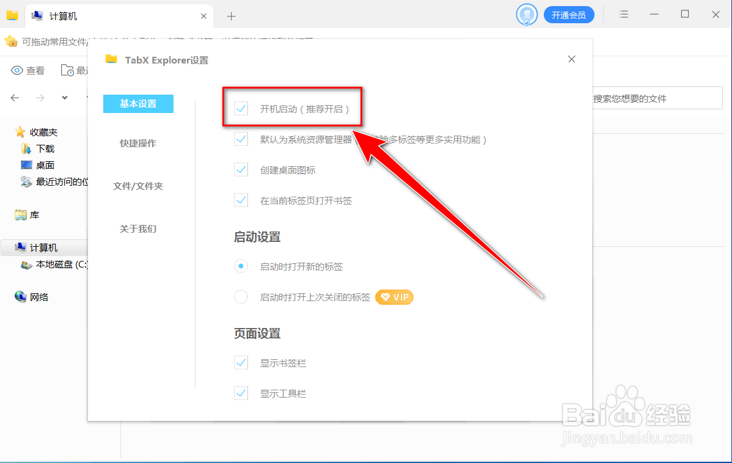
Task: Click the folder icon in settings dialog title
Action: 111,59
